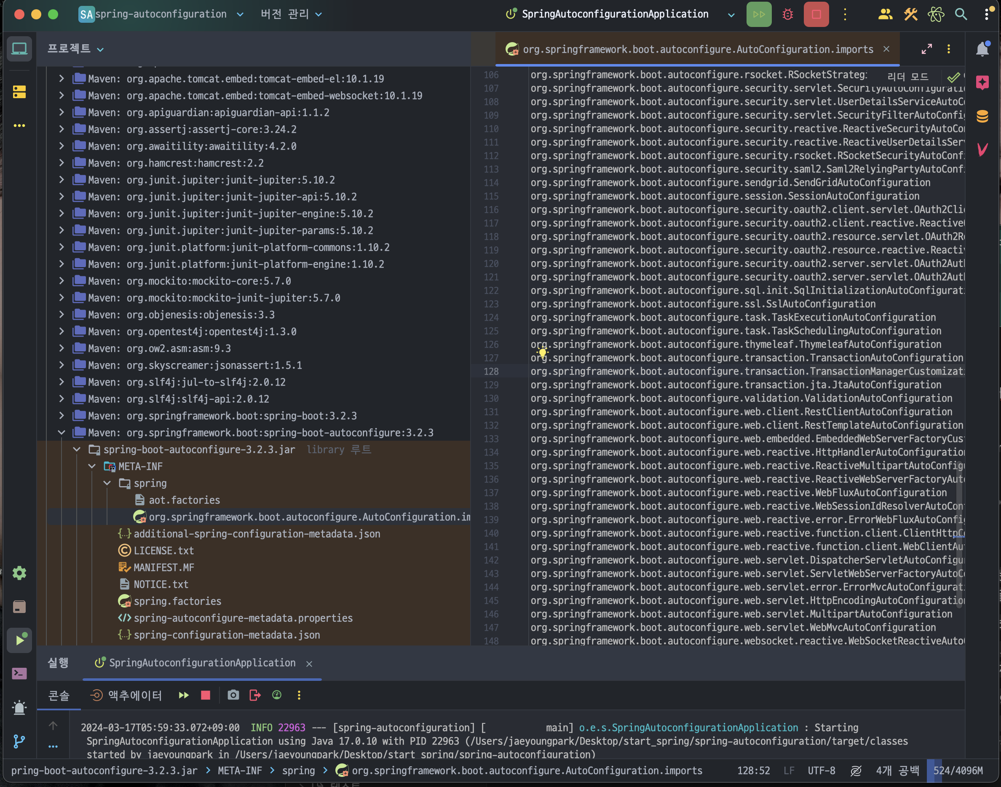
Task: Open run configuration dropdown SpringAutoconfigurationApplication
Action: 620,14
